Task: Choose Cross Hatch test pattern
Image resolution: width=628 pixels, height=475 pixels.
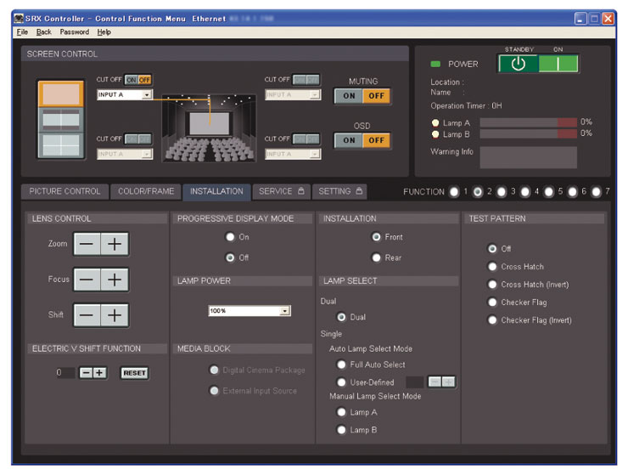Action: pyautogui.click(x=493, y=267)
